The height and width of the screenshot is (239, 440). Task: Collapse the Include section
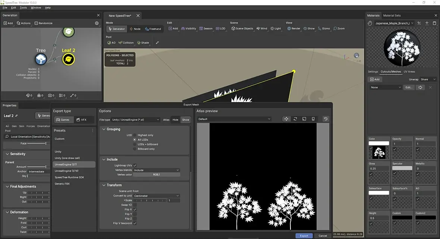[x=104, y=160]
